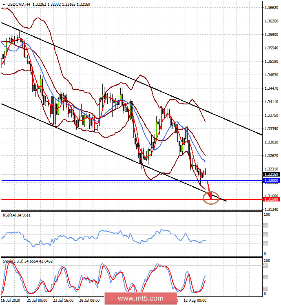
Task: Select the current price tag 1.32169
Action: pyautogui.click(x=272, y=174)
